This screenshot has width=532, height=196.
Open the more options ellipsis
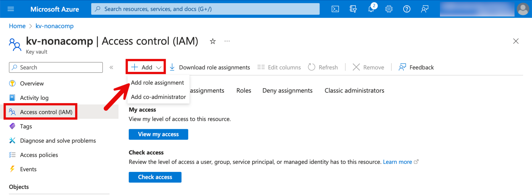point(227,41)
